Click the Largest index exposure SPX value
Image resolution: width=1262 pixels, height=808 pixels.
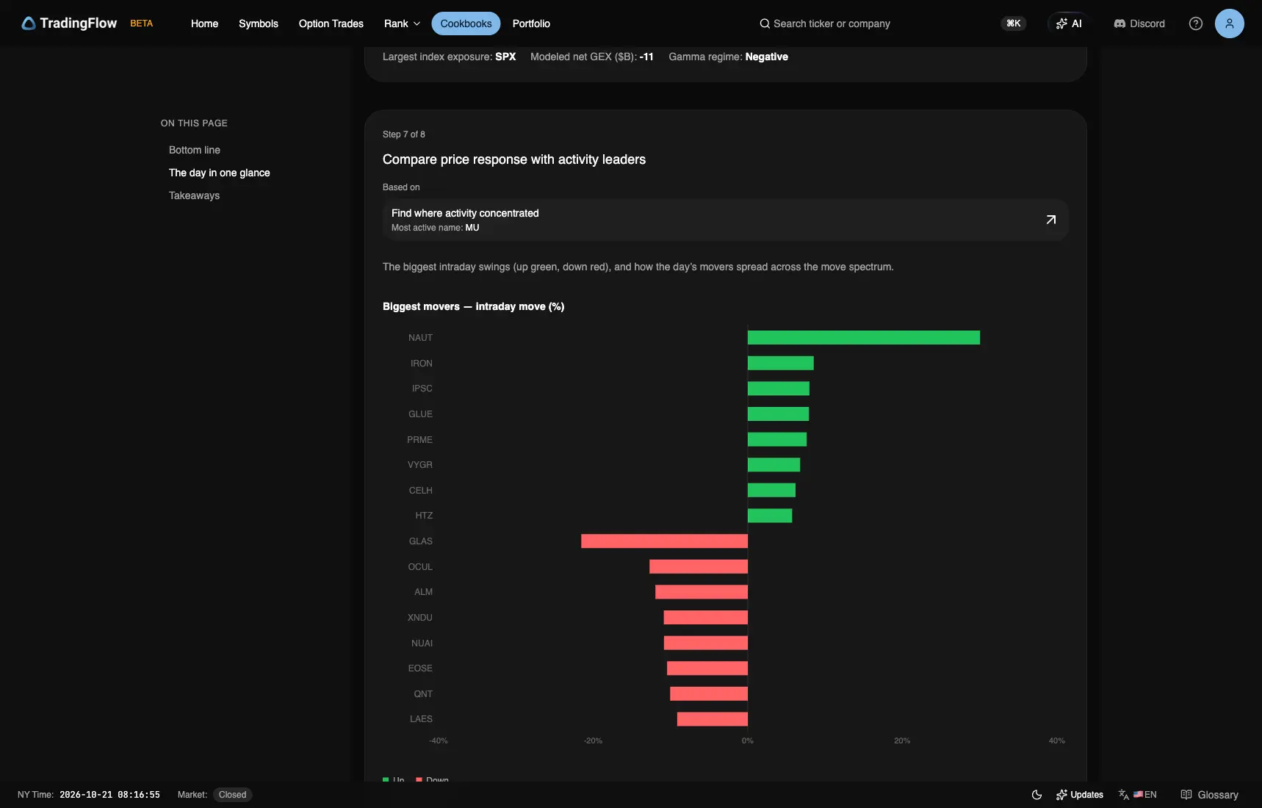tap(505, 57)
